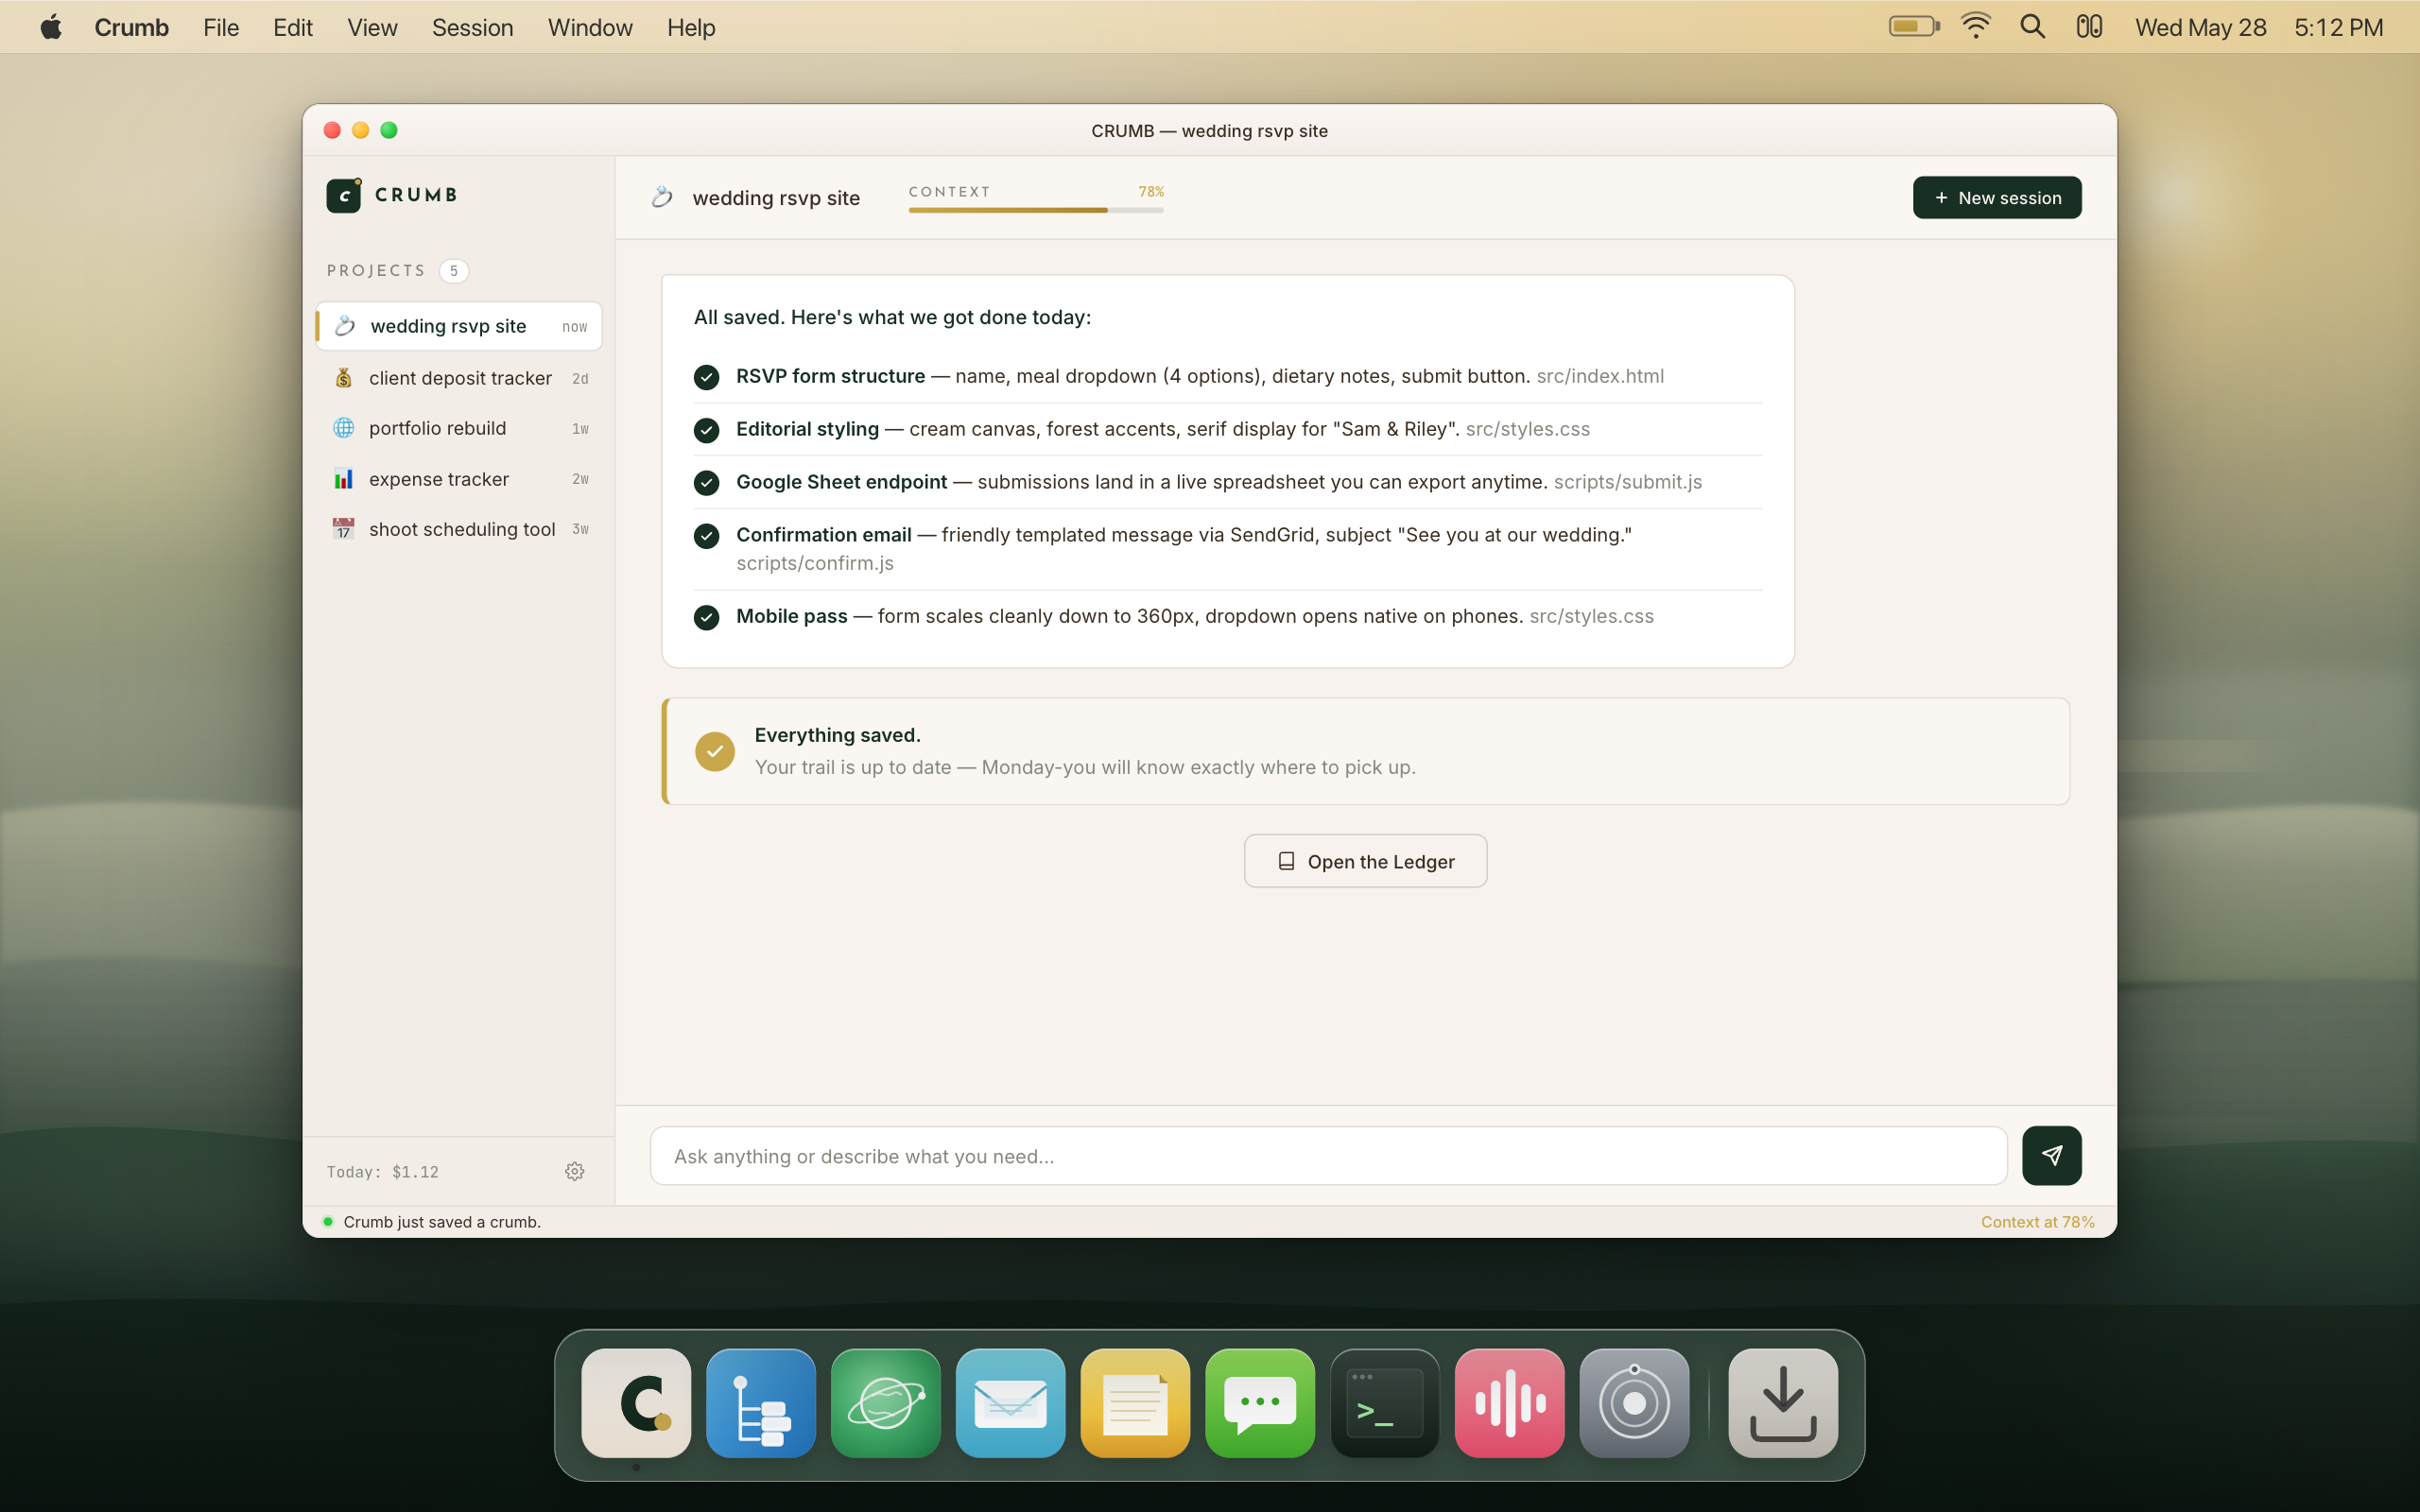
Task: Click src/styles.css in Editorial styling row
Action: pos(1528,429)
